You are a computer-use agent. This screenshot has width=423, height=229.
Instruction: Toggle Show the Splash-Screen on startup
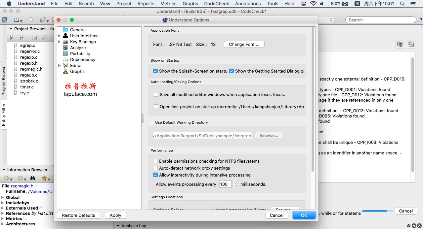(x=155, y=71)
